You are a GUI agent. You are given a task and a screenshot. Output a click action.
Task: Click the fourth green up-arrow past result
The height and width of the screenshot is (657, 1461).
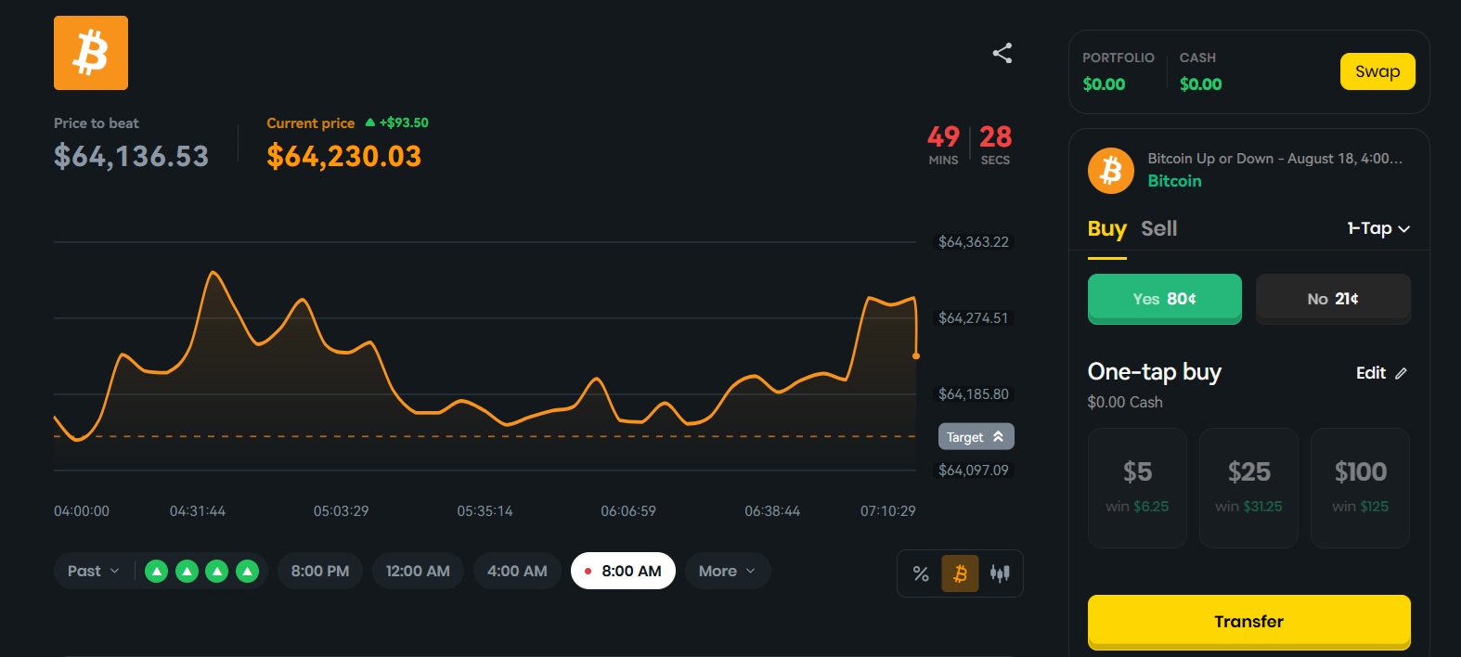pyautogui.click(x=247, y=571)
